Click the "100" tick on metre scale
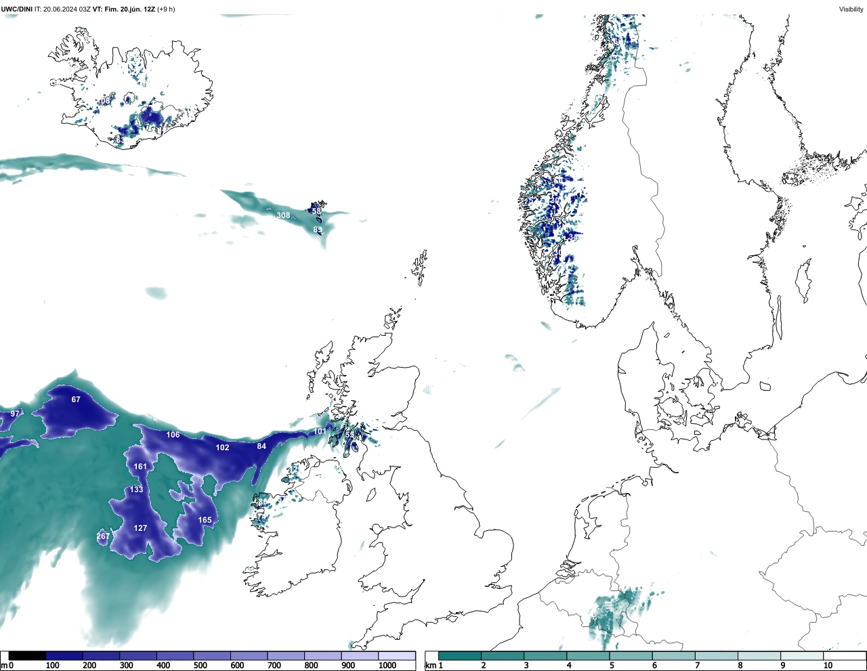Image resolution: width=867 pixels, height=671 pixels. (x=52, y=666)
